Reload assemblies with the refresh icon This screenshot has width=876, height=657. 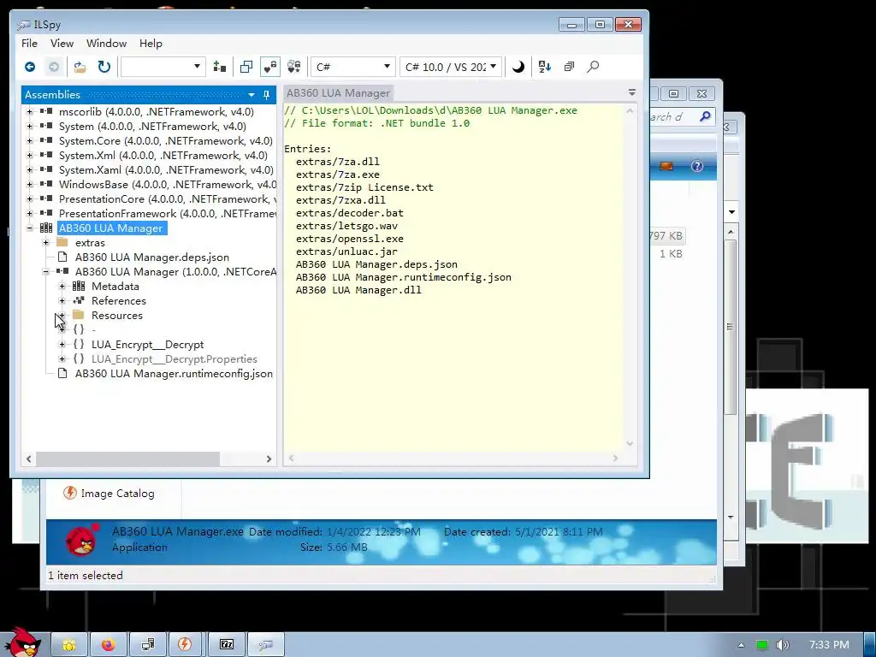104,67
